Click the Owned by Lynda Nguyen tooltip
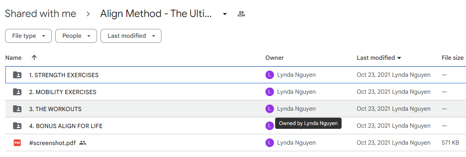 [x=308, y=123]
